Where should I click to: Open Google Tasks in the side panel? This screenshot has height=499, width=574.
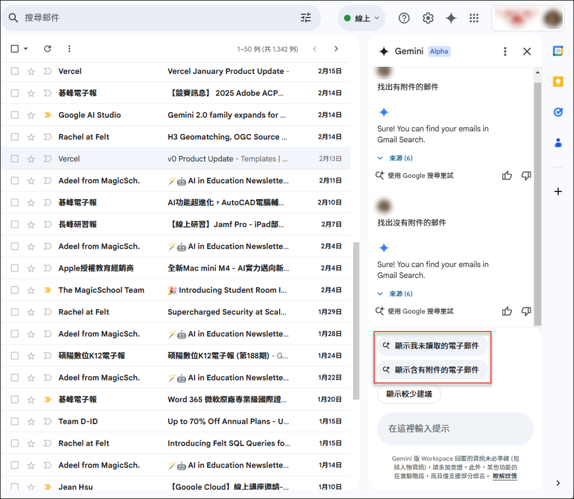558,112
